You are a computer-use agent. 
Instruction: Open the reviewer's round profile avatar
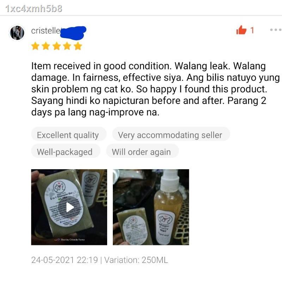pos(17,33)
